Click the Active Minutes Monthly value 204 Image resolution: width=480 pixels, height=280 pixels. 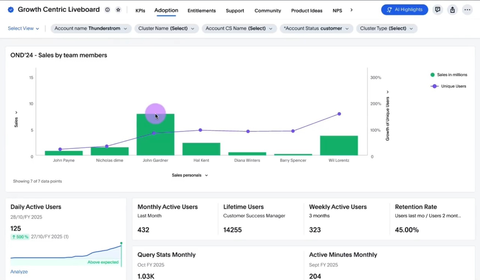tap(315, 276)
